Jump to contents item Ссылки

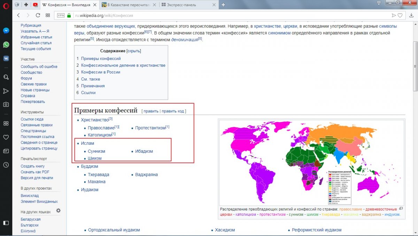[x=88, y=93]
